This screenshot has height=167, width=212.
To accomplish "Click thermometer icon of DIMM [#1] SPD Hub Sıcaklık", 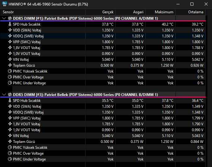I will point(10,24).
